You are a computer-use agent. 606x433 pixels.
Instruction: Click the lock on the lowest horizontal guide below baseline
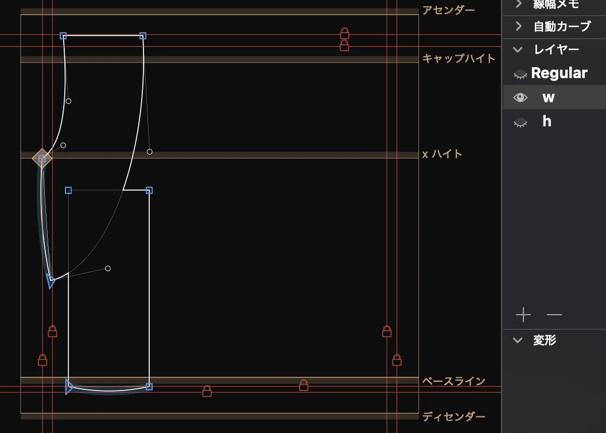pos(207,391)
